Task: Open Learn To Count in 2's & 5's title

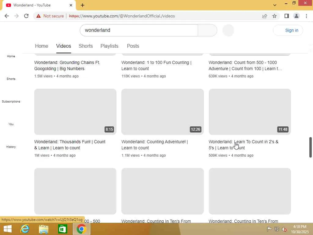Action: (244, 145)
